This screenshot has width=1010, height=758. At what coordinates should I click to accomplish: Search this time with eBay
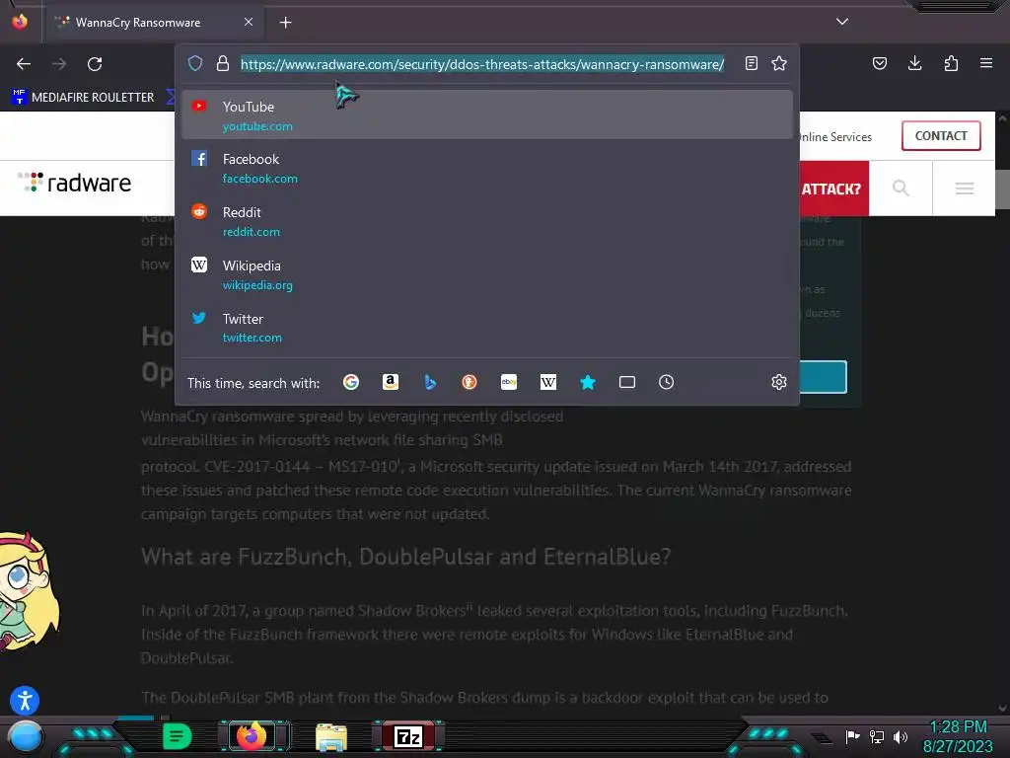click(x=509, y=382)
